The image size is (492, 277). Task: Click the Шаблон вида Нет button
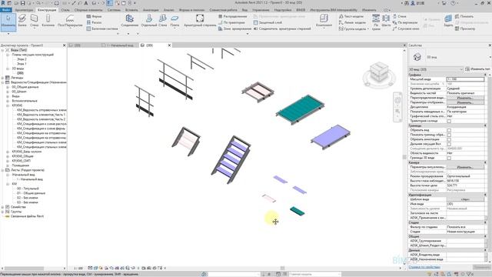click(x=465, y=199)
